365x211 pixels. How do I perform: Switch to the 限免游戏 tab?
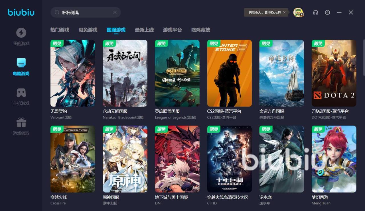click(88, 30)
